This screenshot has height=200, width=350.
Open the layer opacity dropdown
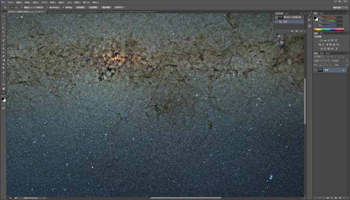click(x=342, y=61)
